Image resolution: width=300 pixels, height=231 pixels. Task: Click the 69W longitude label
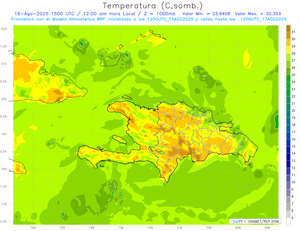coord(238,228)
